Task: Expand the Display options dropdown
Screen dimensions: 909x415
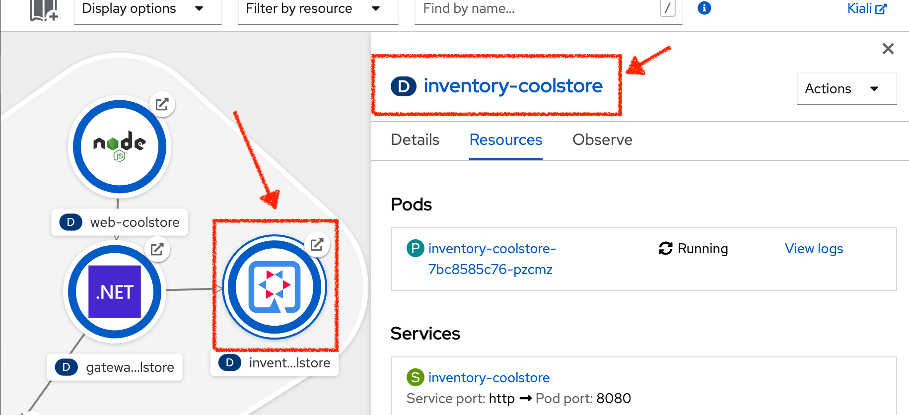Action: (147, 9)
